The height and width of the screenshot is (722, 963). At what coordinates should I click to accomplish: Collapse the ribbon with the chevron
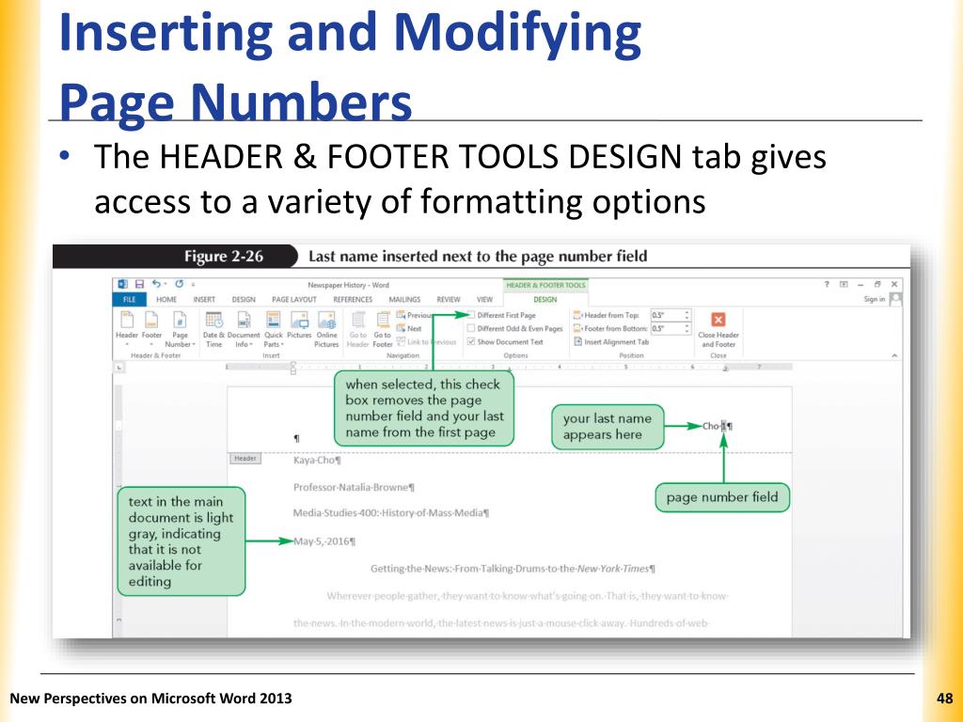(x=894, y=355)
